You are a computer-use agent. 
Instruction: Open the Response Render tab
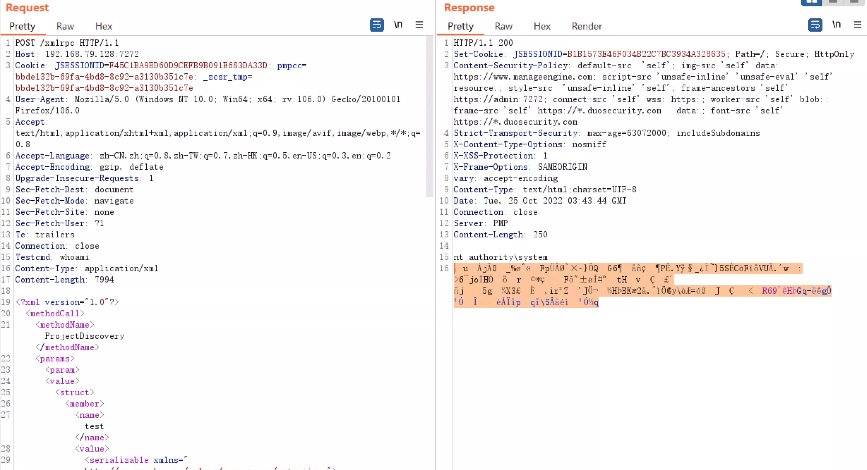pyautogui.click(x=587, y=26)
